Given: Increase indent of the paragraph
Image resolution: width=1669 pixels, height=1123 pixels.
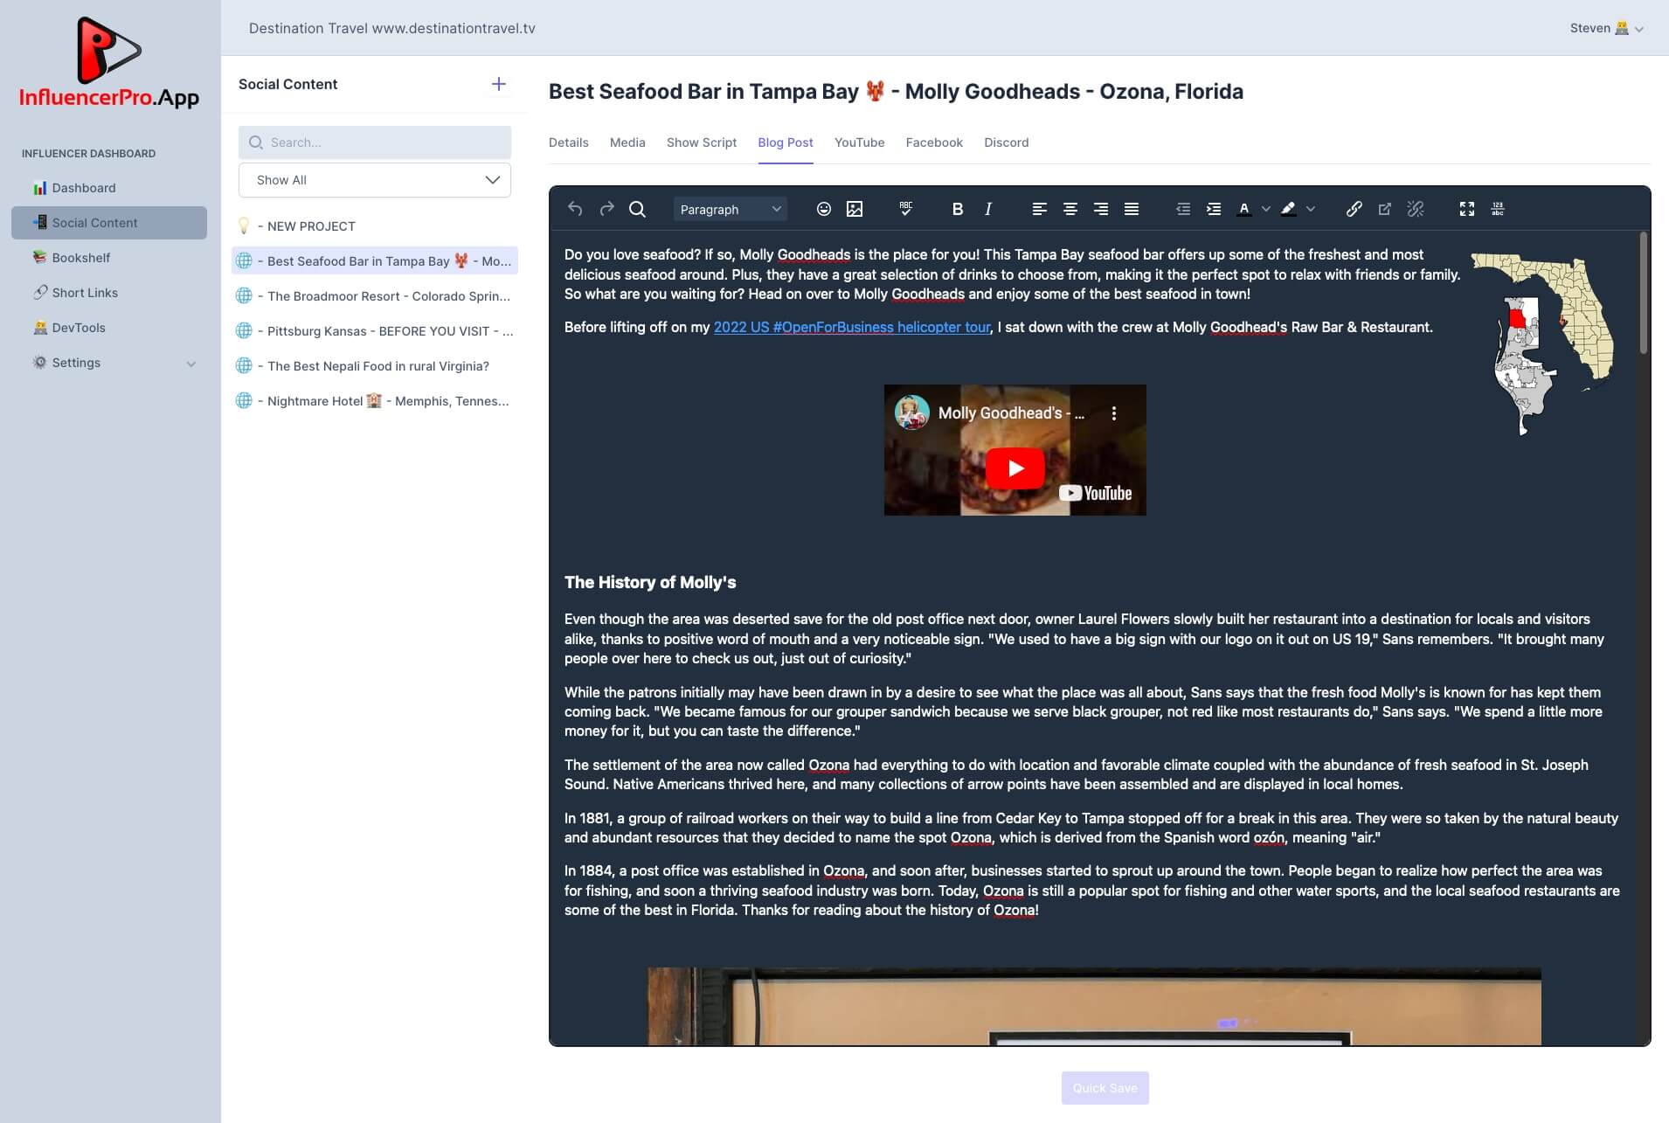Looking at the screenshot, I should pyautogui.click(x=1214, y=209).
